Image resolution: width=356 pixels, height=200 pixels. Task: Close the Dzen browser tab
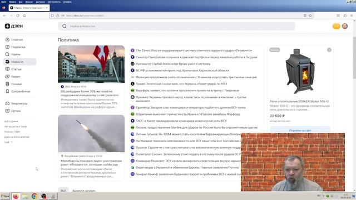[47, 8]
